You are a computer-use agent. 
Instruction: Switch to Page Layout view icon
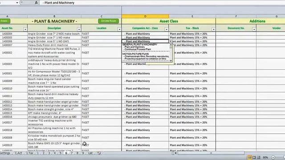[x=254, y=157]
